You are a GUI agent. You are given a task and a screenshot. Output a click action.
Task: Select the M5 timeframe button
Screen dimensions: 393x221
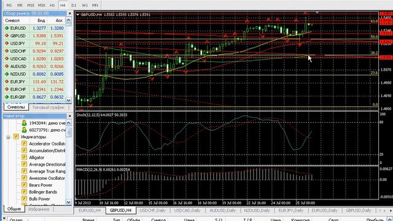click(x=20, y=5)
